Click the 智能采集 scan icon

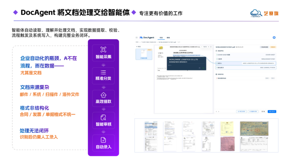click(x=103, y=50)
